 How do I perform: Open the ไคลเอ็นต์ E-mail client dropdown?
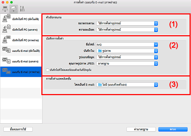(127, 85)
